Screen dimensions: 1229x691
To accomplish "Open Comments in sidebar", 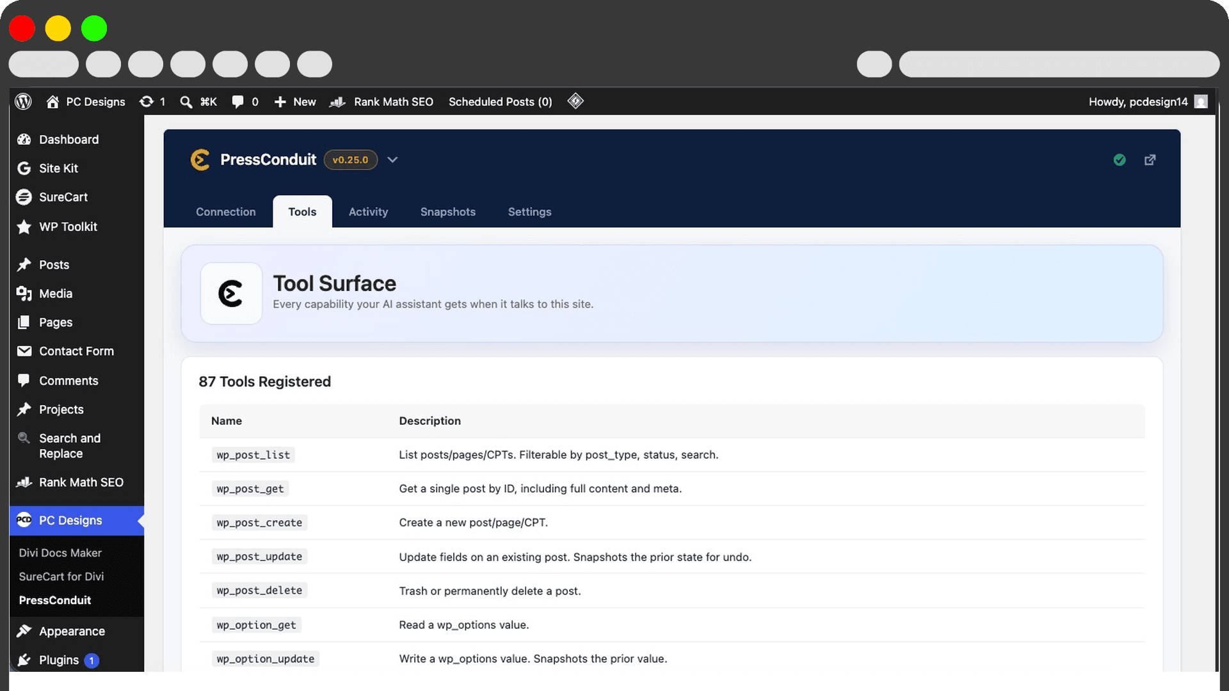I will (68, 381).
